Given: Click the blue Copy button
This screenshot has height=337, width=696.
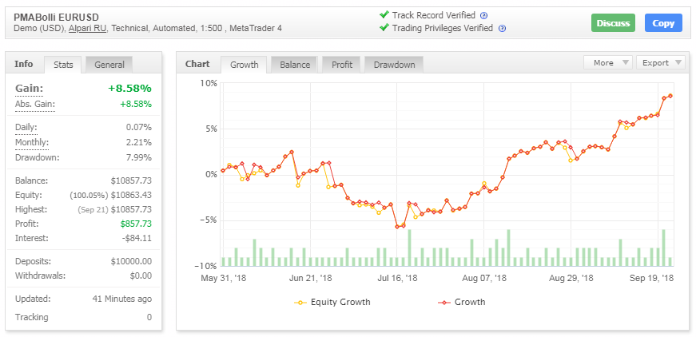Looking at the screenshot, I should tap(663, 23).
